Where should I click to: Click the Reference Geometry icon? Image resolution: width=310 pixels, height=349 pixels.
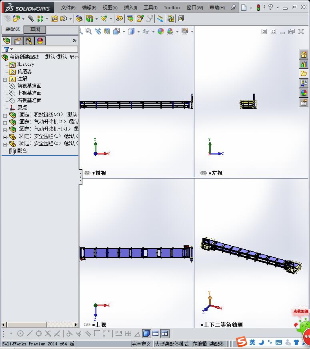tap(104, 18)
